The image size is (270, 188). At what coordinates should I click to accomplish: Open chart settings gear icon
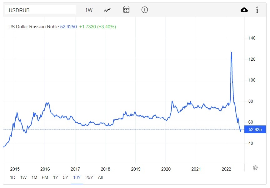[x=255, y=168]
